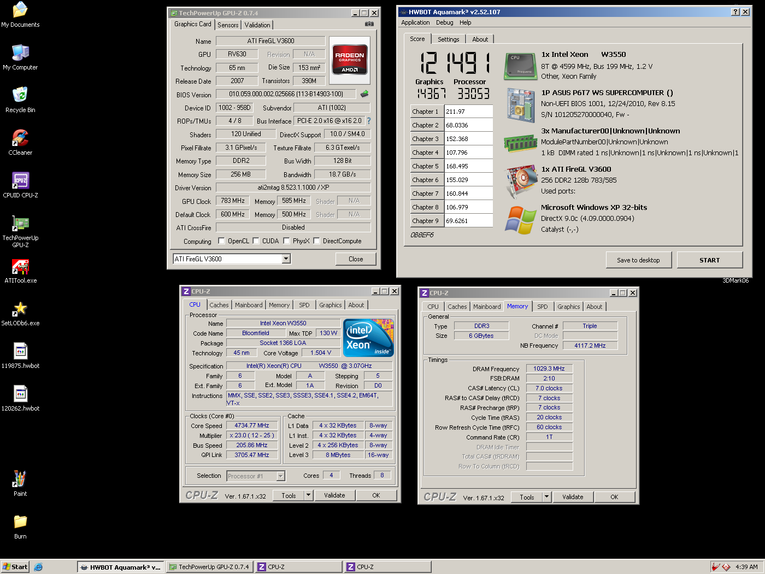Open the Settings tab in Aquamark
765x574 pixels.
(x=448, y=39)
